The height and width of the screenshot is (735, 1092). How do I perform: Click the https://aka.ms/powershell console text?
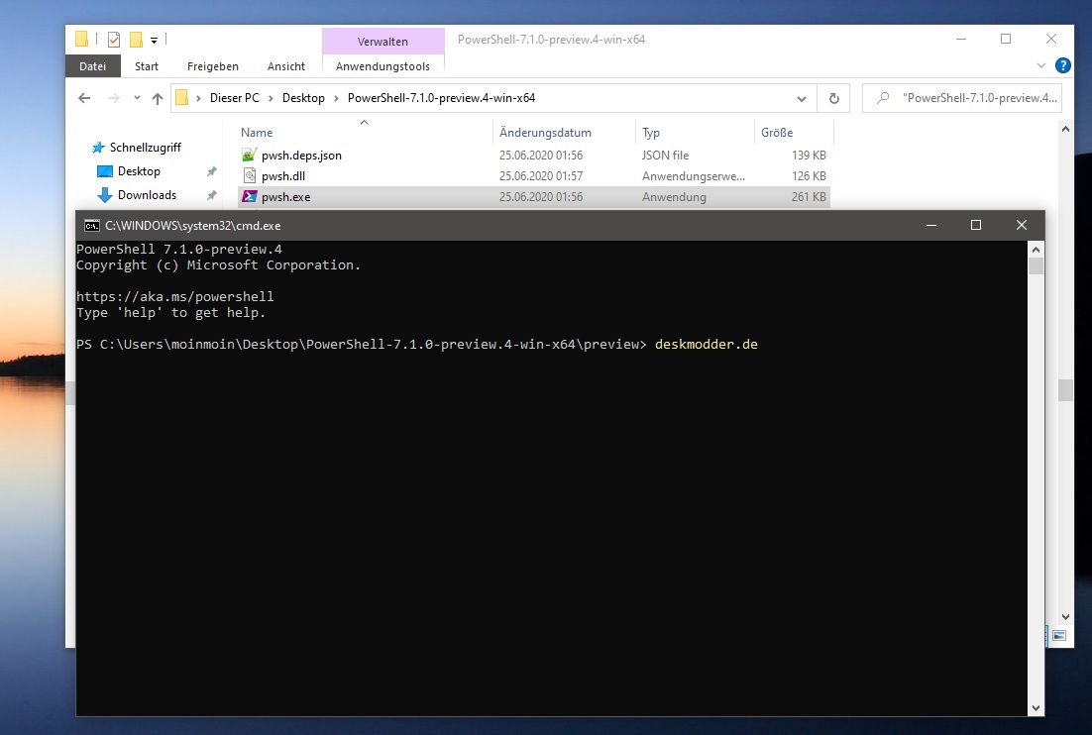[174, 296]
